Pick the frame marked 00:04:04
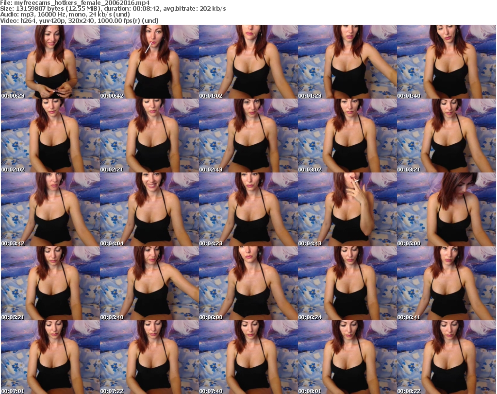This screenshot has height=394, width=497. pos(149,209)
